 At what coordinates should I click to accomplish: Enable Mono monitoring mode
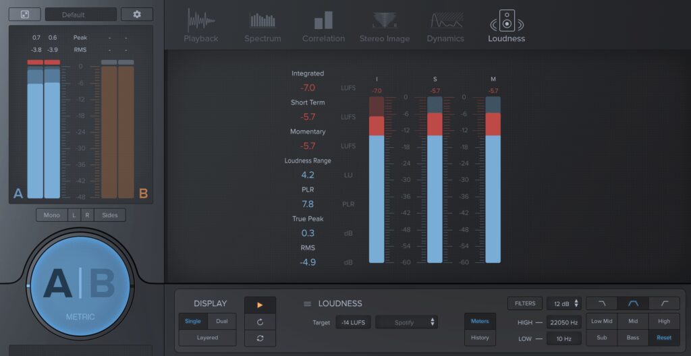(x=51, y=215)
